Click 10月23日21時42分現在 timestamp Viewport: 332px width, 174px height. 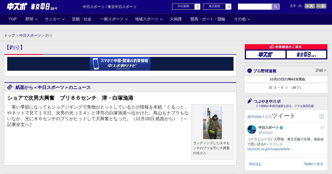click(287, 79)
